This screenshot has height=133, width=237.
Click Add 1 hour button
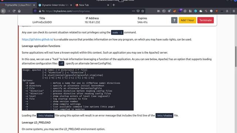pyautogui.click(x=187, y=20)
